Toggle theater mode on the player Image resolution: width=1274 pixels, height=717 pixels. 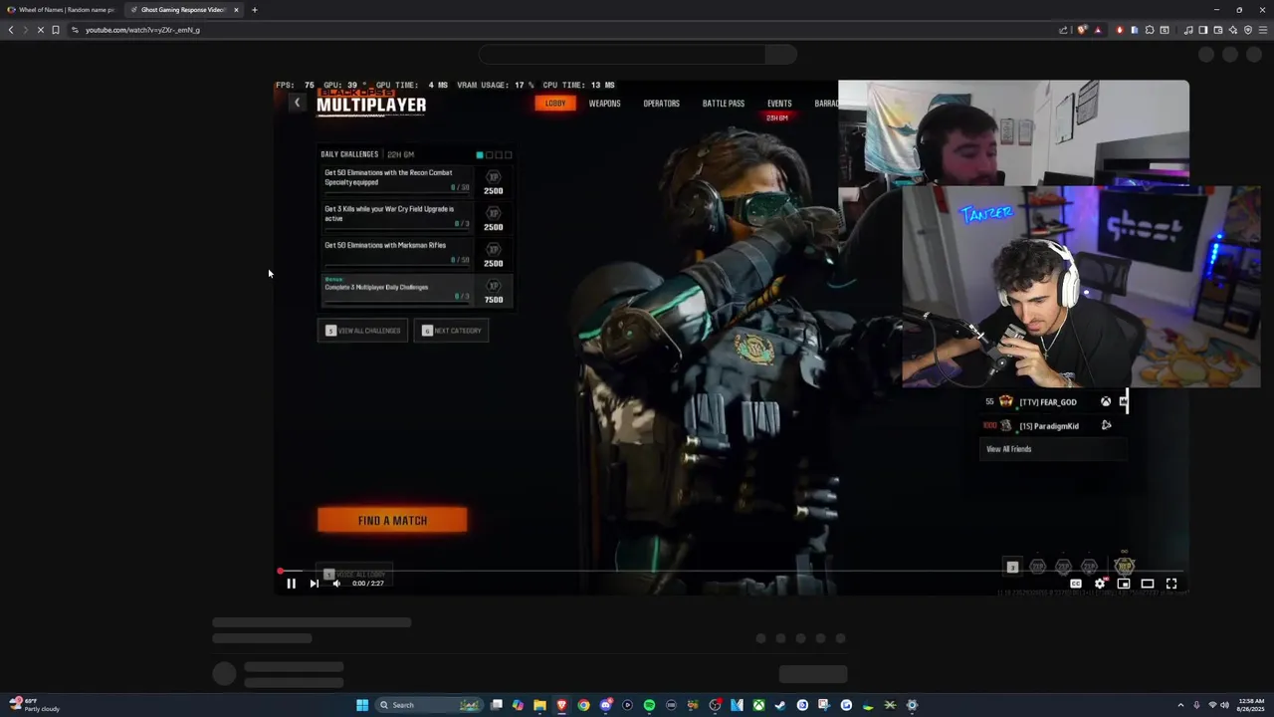[x=1148, y=584]
